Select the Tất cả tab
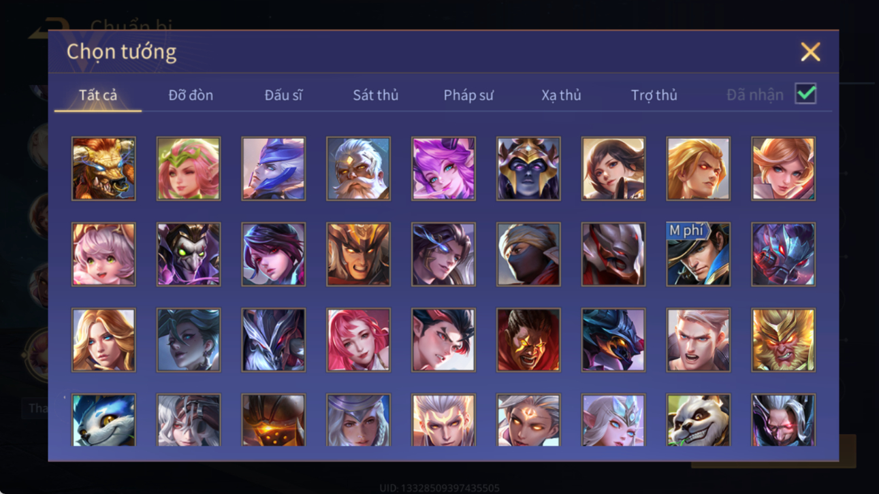 (x=98, y=95)
